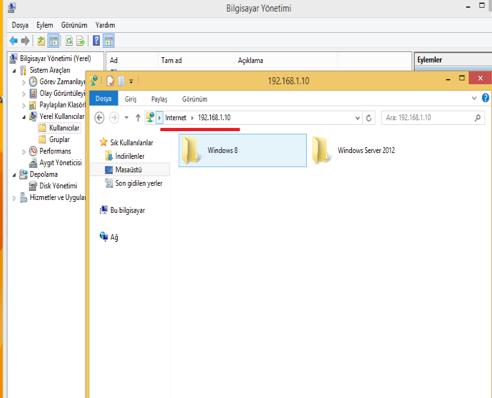Click the chevron after the address bar network icon
This screenshot has height=398, width=492.
click(x=159, y=118)
